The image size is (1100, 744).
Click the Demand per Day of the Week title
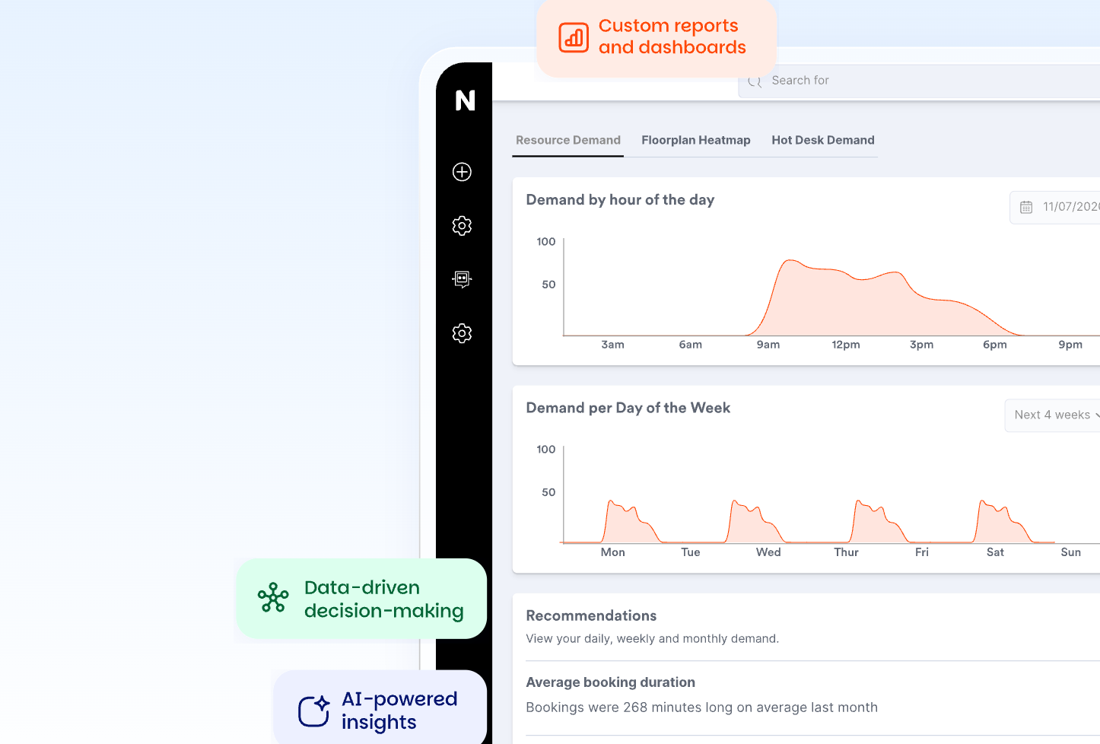click(x=628, y=408)
